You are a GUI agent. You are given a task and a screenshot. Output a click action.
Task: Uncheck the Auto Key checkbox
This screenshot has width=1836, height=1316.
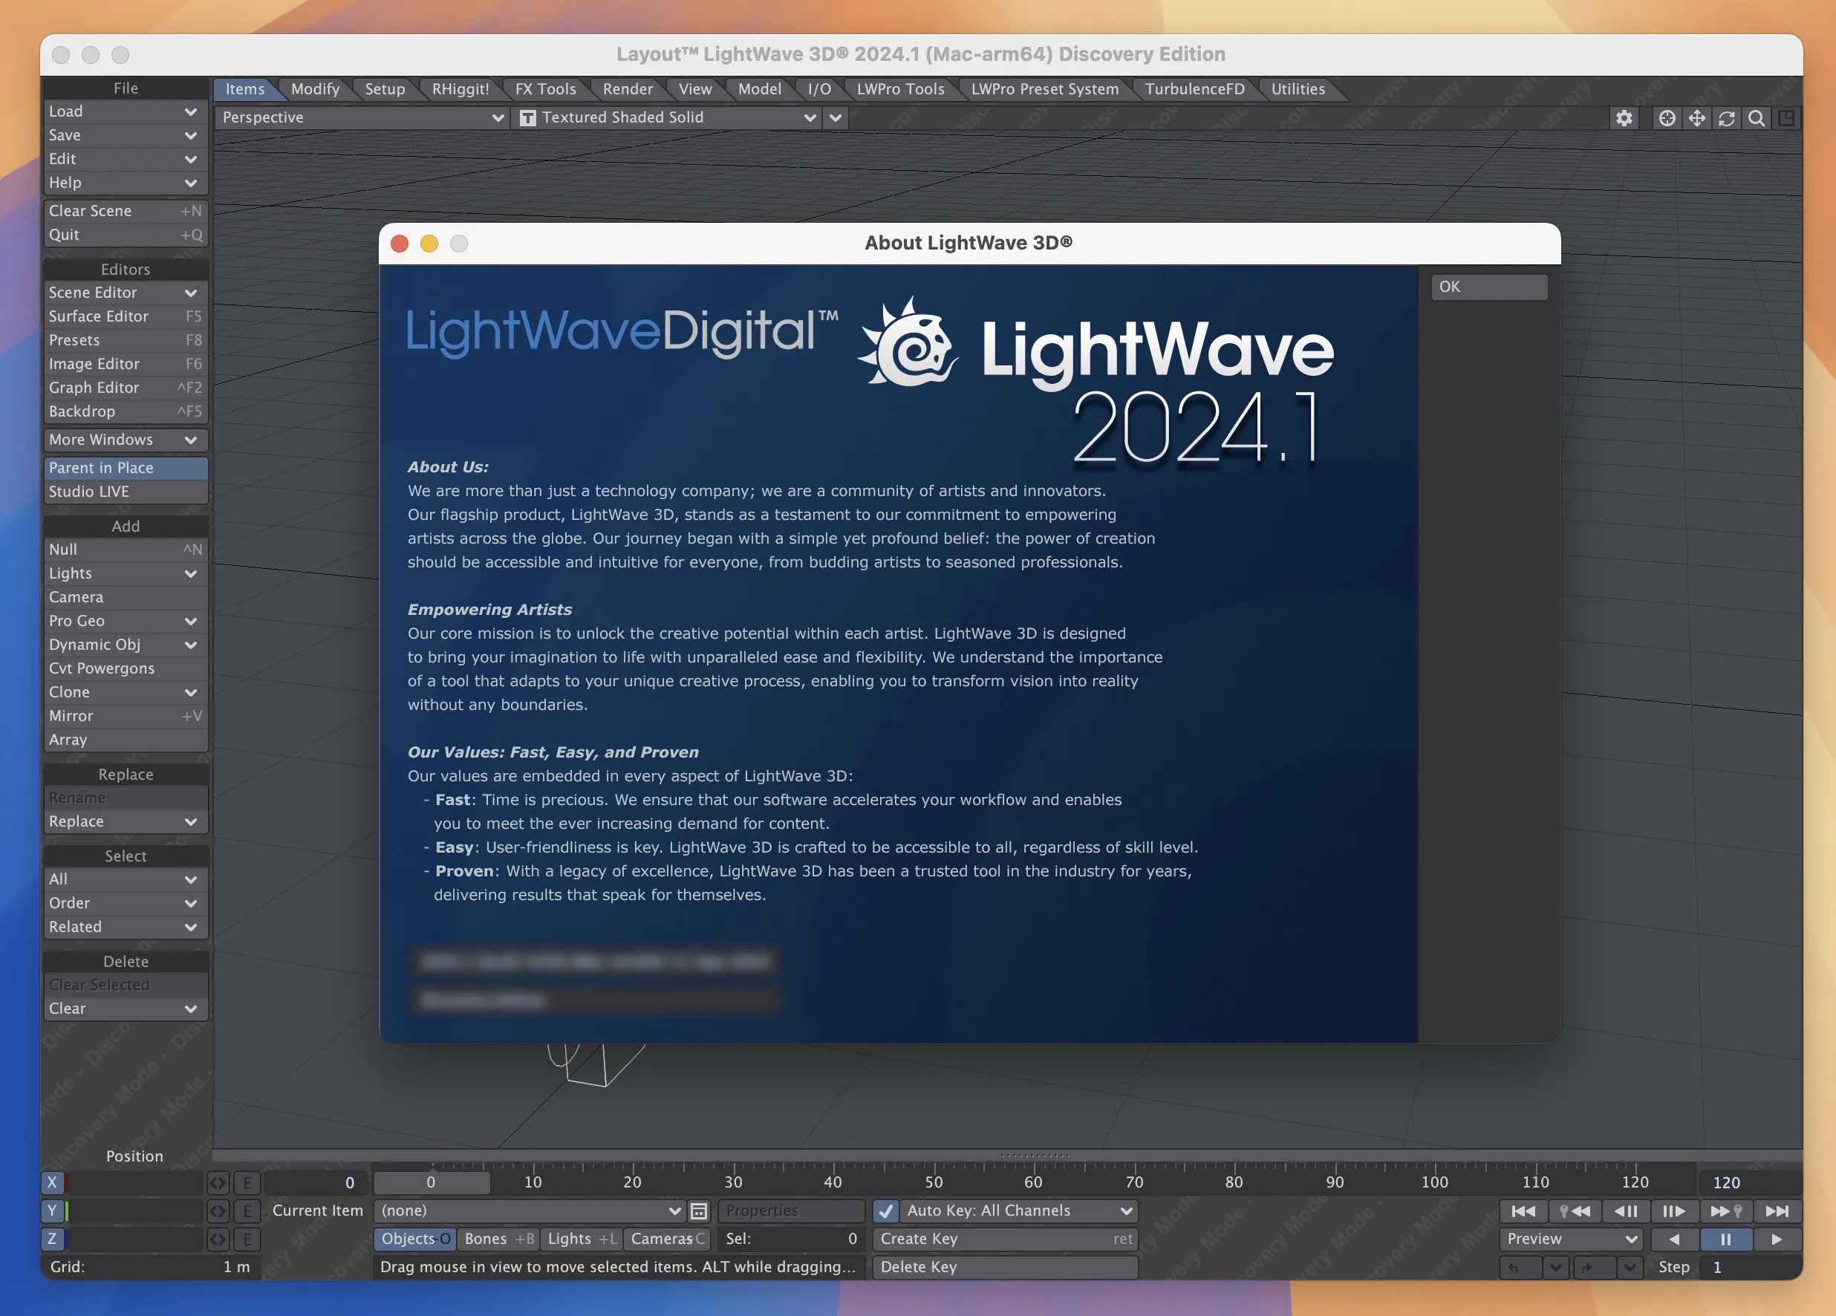tap(886, 1211)
